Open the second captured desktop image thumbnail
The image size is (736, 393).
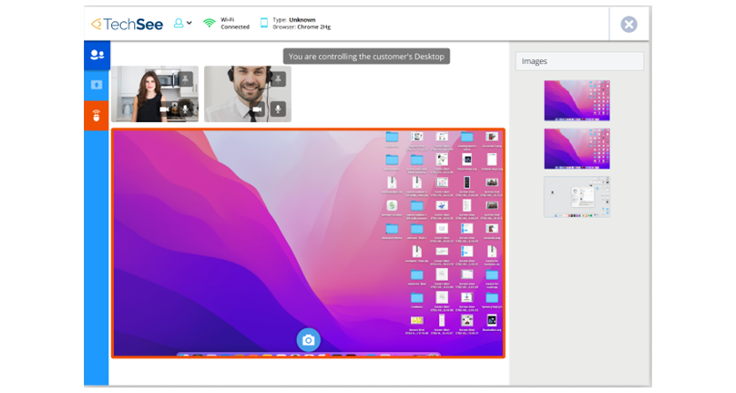577,149
